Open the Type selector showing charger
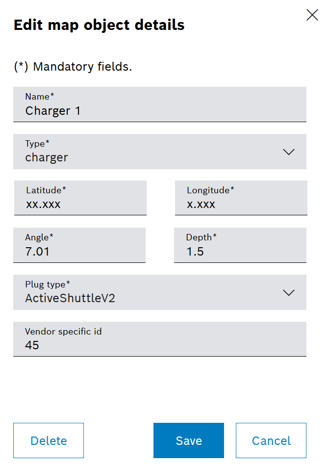The height and width of the screenshot is (465, 328). click(x=160, y=152)
